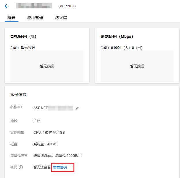
Task: Select the disk value 系统盘: 40GB
Action: 45,144
